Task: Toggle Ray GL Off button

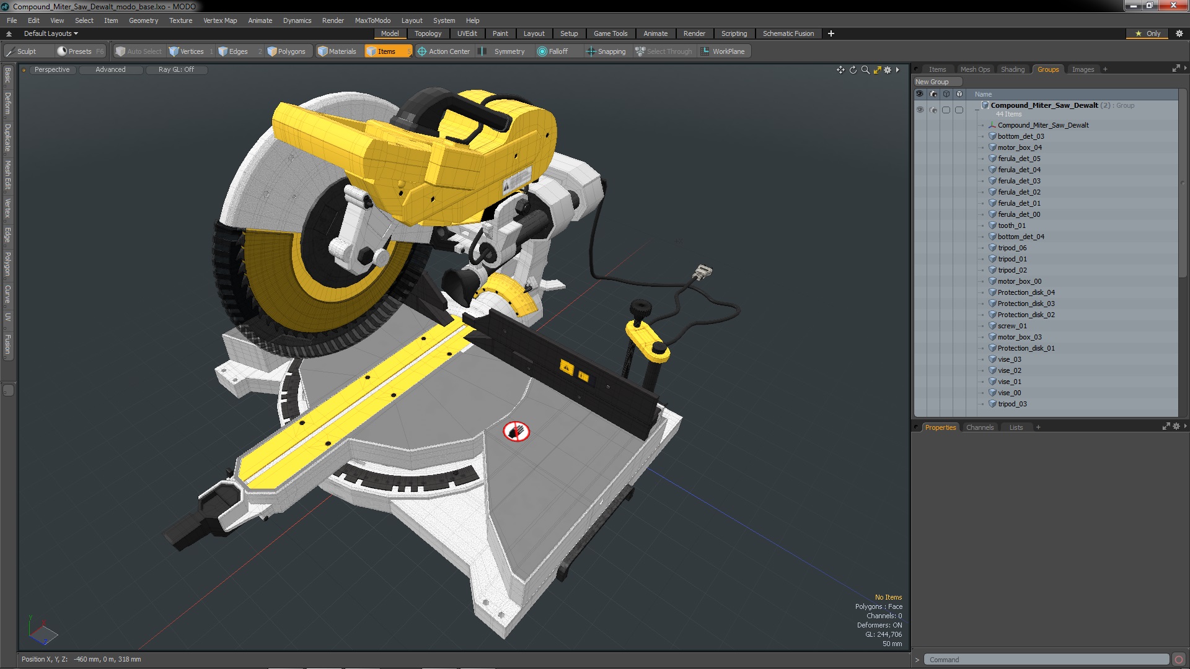Action: coord(176,70)
